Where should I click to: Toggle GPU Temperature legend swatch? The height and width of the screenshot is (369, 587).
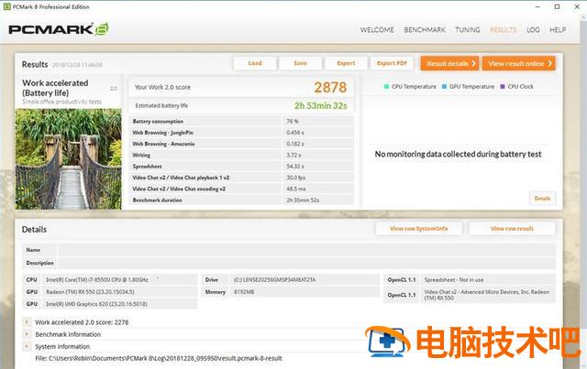(444, 86)
